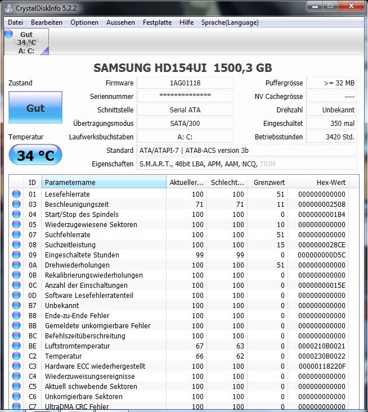The width and height of the screenshot is (368, 412).
Task: Click status orb for Unkorrigierbare Sektoren row
Action: (x=16, y=396)
